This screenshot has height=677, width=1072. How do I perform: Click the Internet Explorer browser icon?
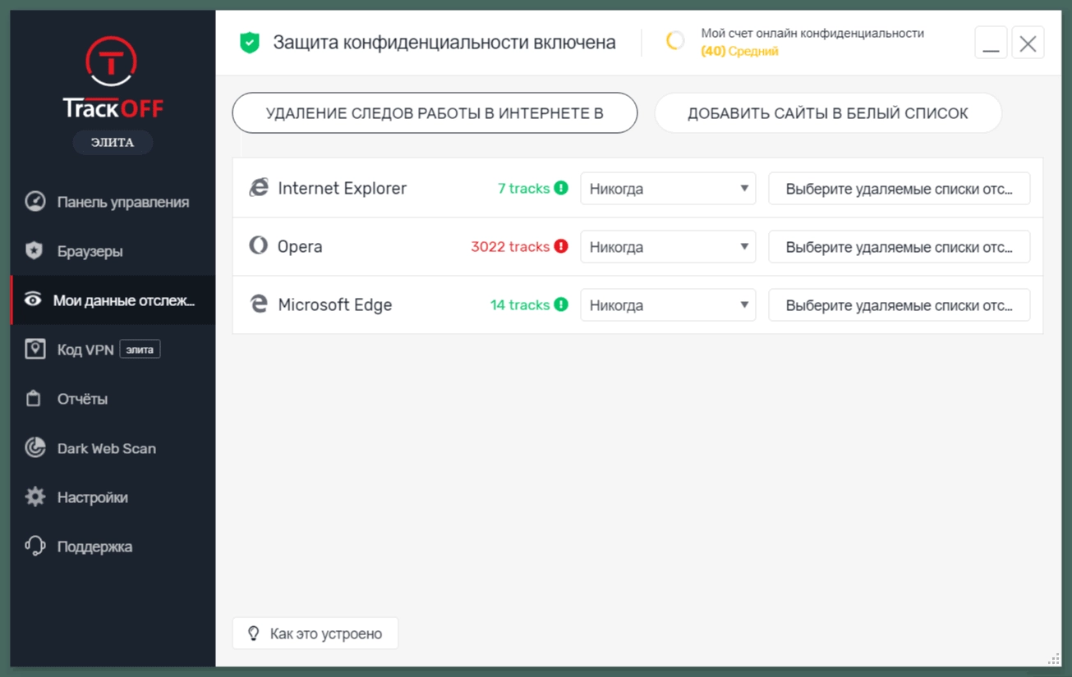coord(259,188)
